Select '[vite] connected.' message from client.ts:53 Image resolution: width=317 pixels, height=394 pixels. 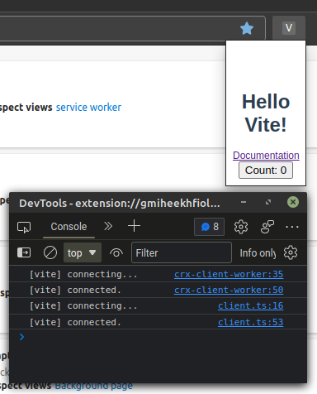click(75, 322)
